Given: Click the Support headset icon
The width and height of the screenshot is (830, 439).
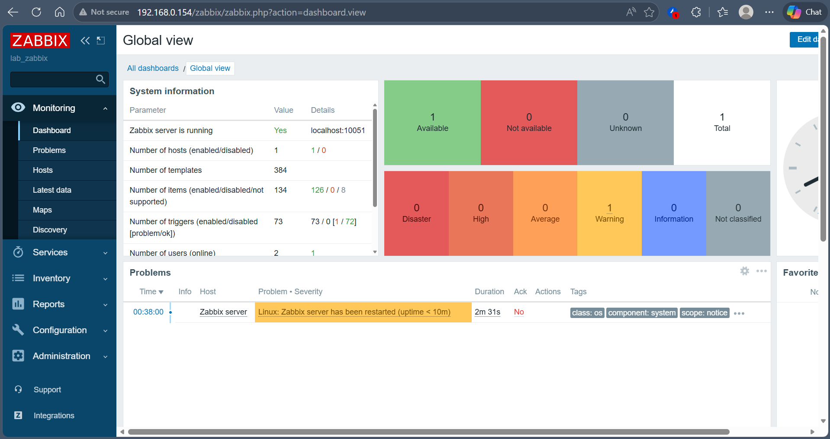Looking at the screenshot, I should tap(18, 389).
